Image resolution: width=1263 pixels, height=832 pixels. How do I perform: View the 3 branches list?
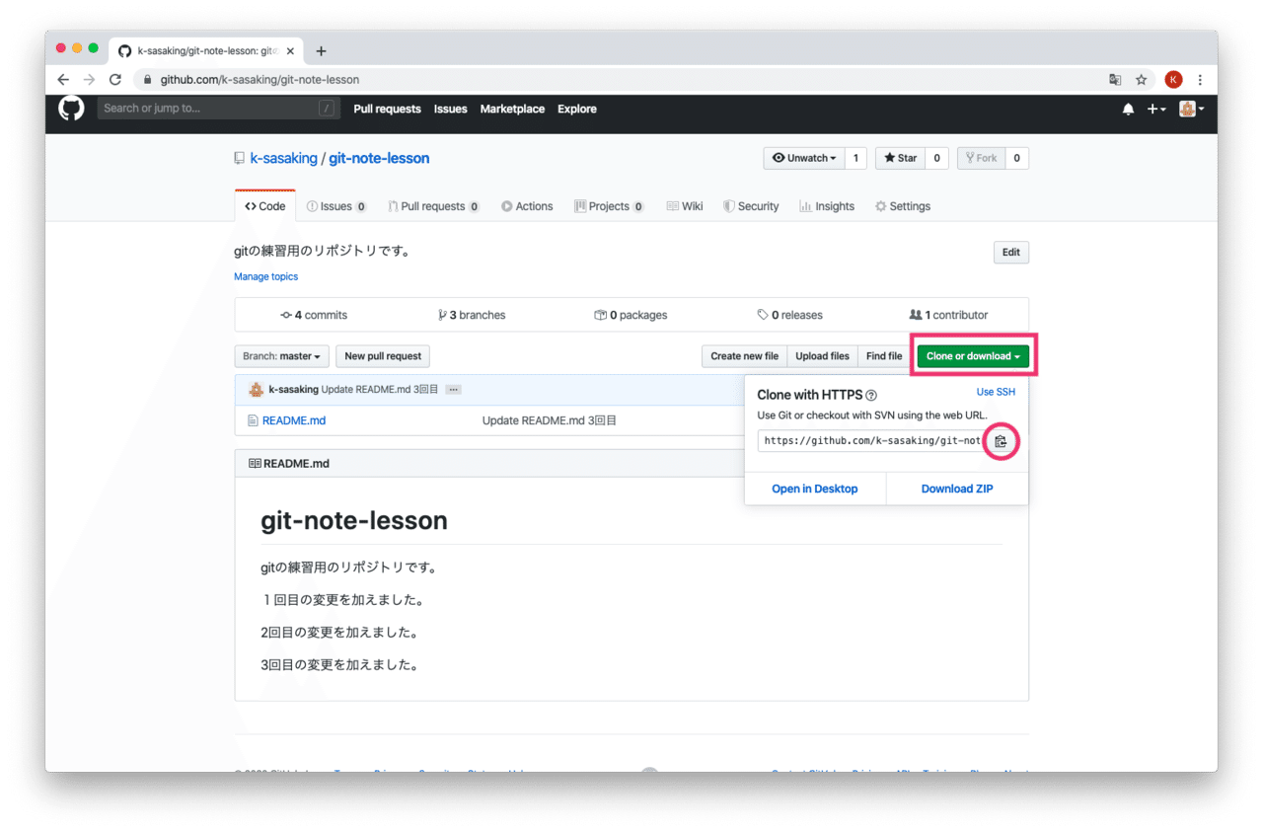coord(472,316)
